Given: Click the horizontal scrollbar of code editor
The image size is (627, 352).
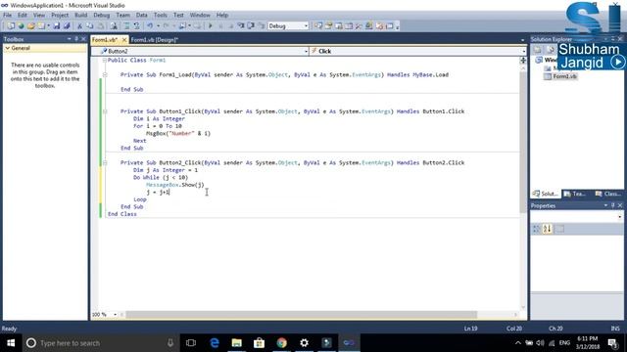Looking at the screenshot, I should (302, 315).
